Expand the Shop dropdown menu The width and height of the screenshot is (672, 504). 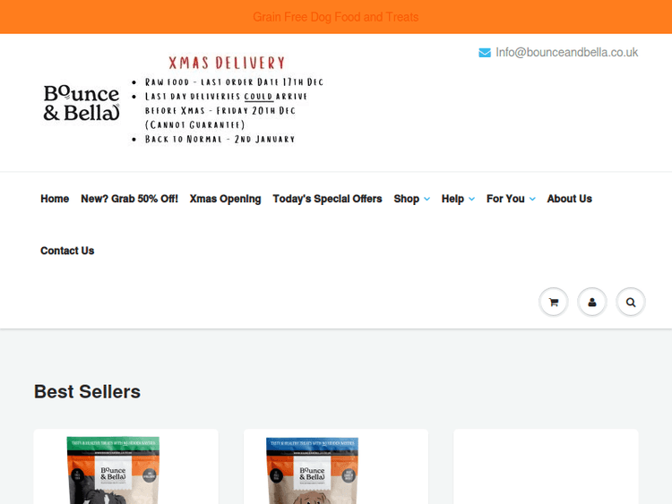pyautogui.click(x=411, y=199)
